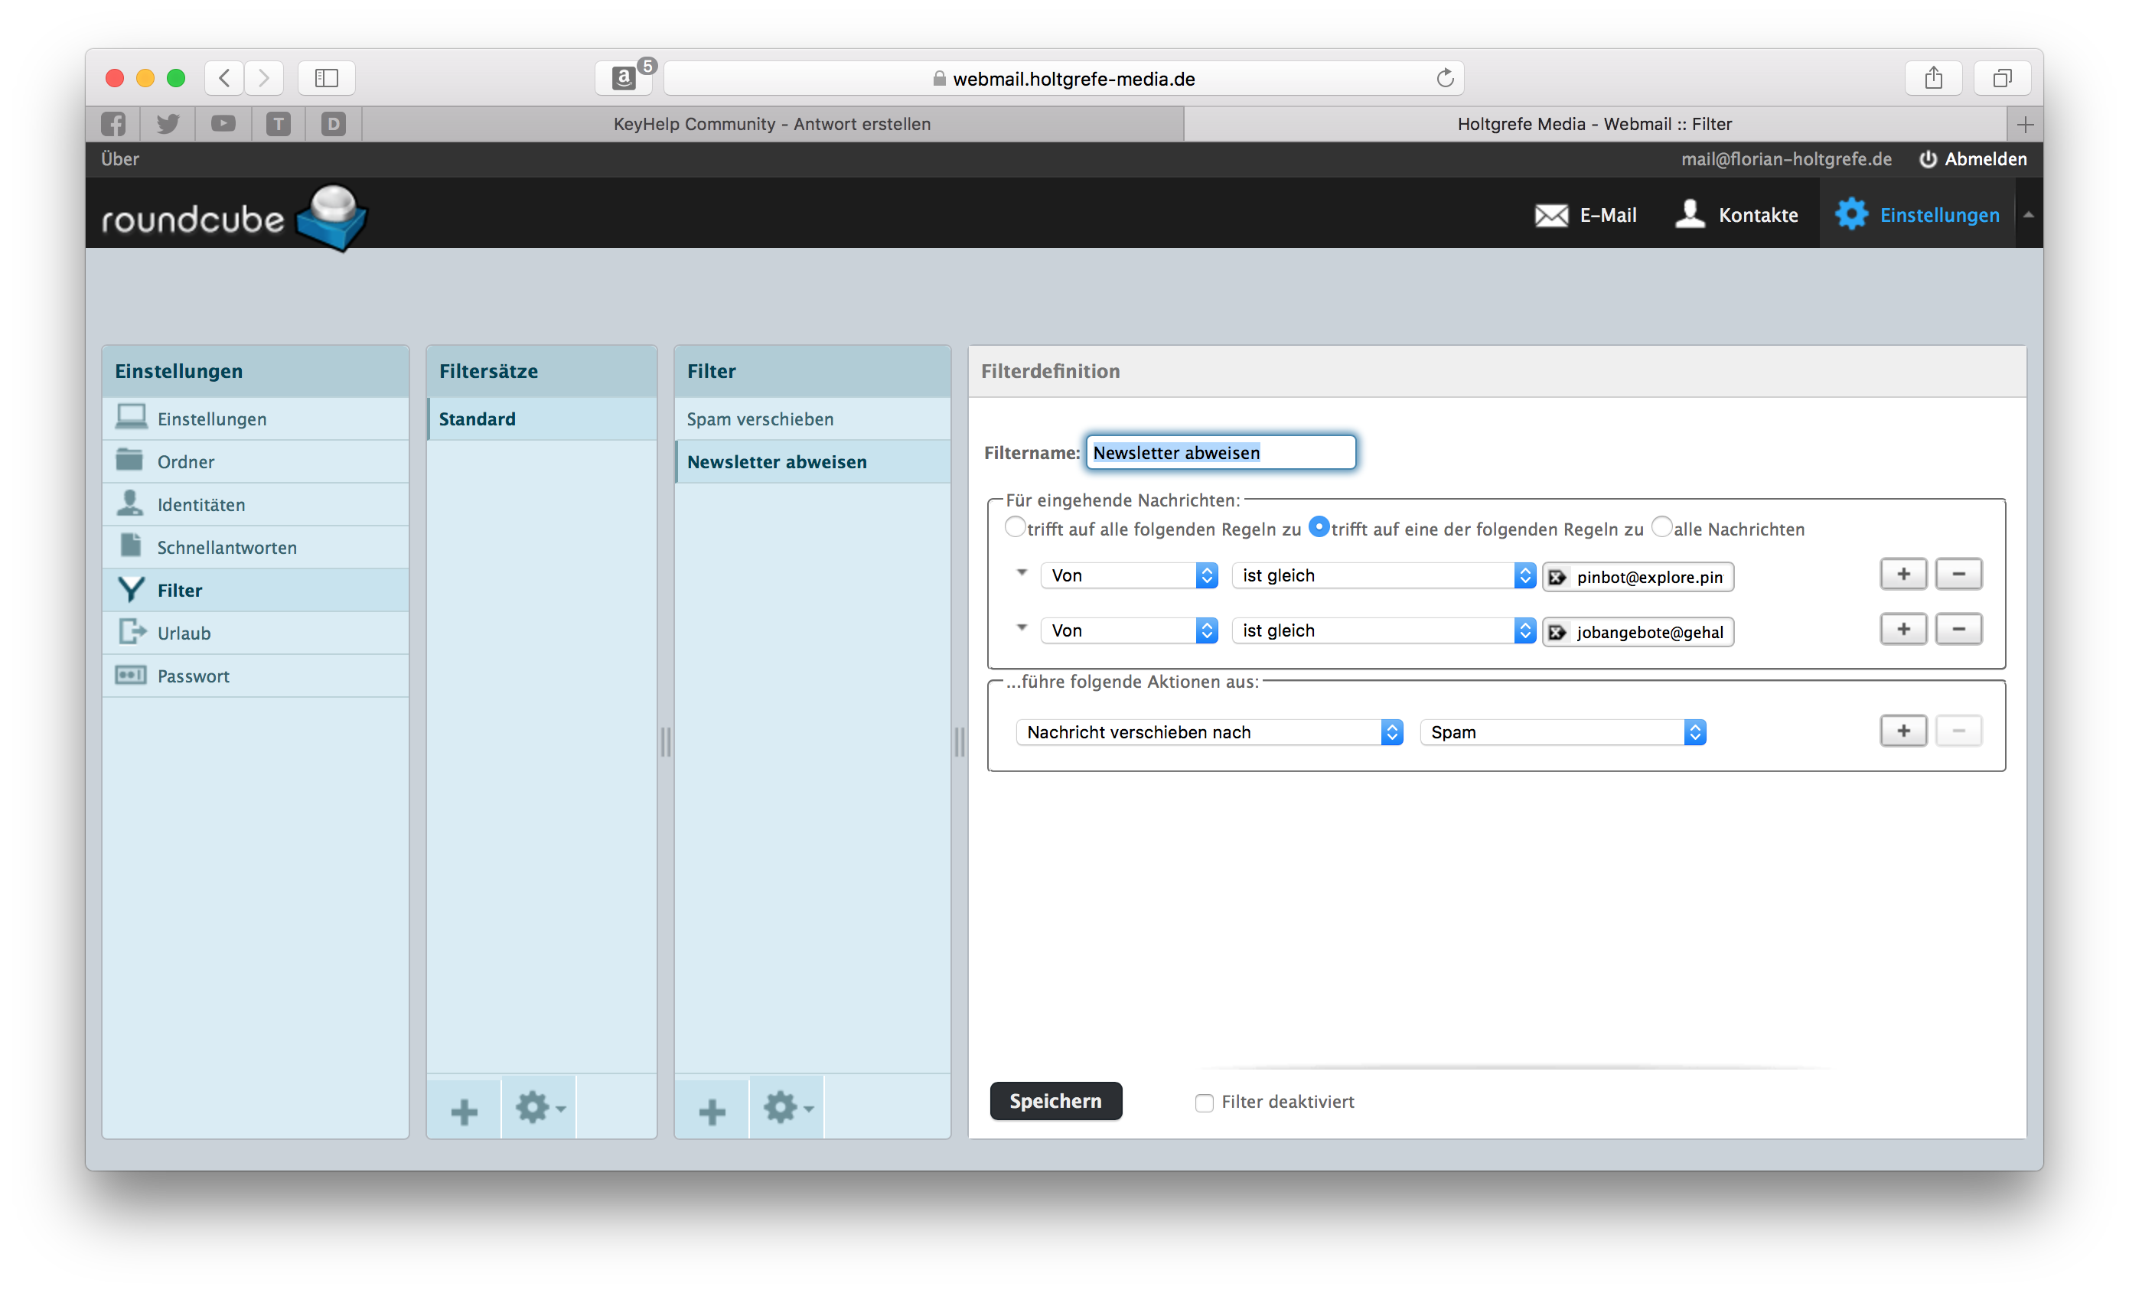Image resolution: width=2129 pixels, height=1293 pixels.
Task: Click the Filtername text field
Action: (1220, 453)
